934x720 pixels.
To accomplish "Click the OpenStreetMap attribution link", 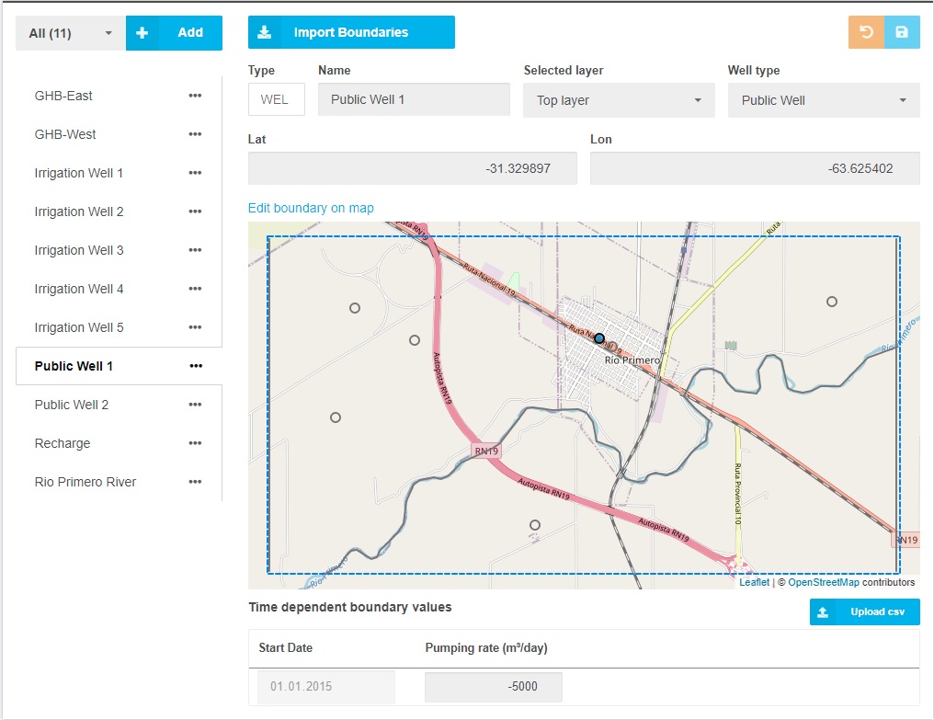I will 823,582.
